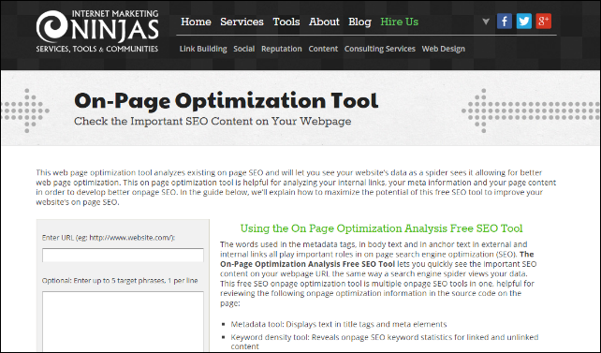601x353 pixels.
Task: Select the intro paragraph starting 'This web page optimization tool'
Action: (x=296, y=187)
